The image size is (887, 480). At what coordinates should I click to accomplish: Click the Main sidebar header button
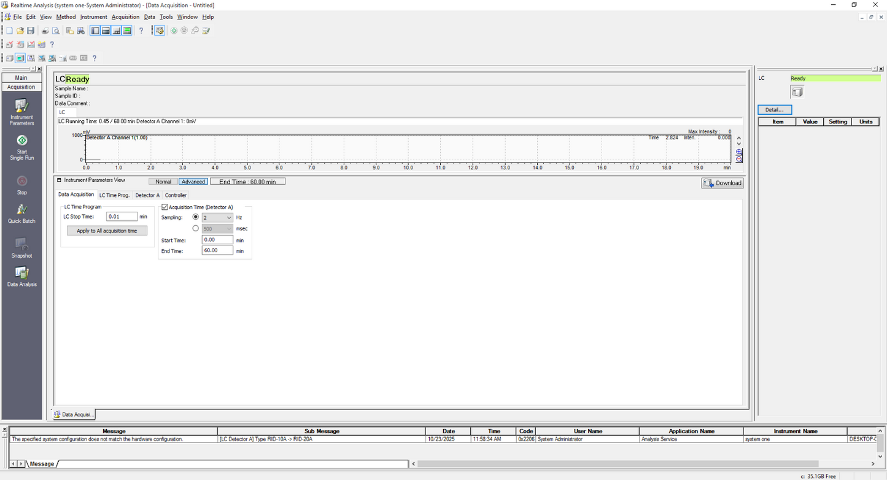[21, 78]
